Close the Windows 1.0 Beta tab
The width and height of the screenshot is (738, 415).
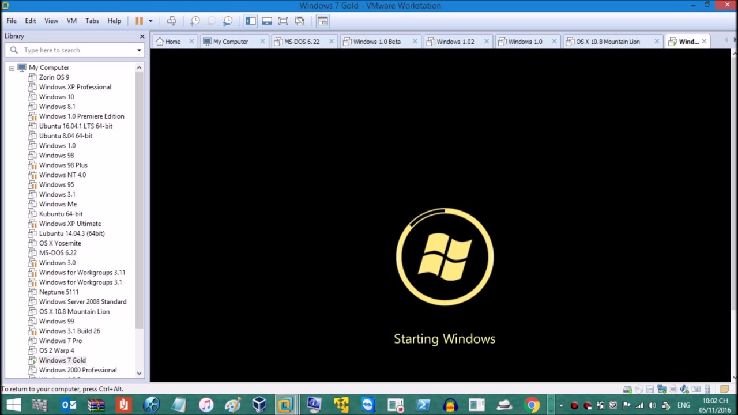[415, 41]
